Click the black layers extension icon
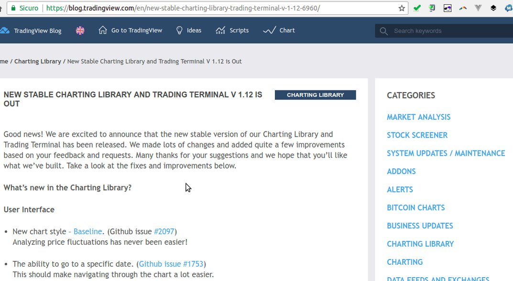 [x=493, y=8]
